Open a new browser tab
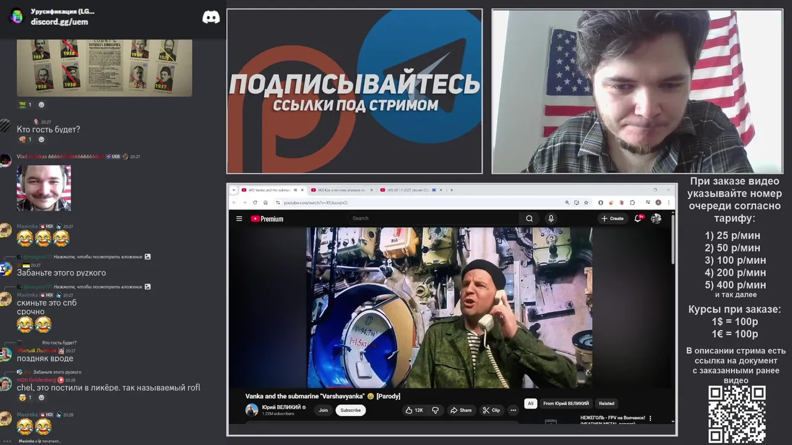The image size is (792, 445). (x=451, y=190)
